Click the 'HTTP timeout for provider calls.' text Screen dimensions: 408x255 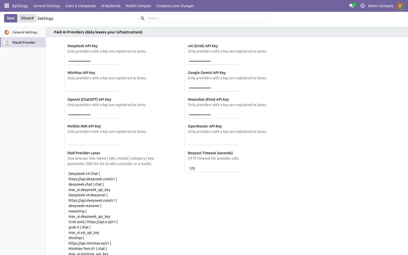pos(214,158)
